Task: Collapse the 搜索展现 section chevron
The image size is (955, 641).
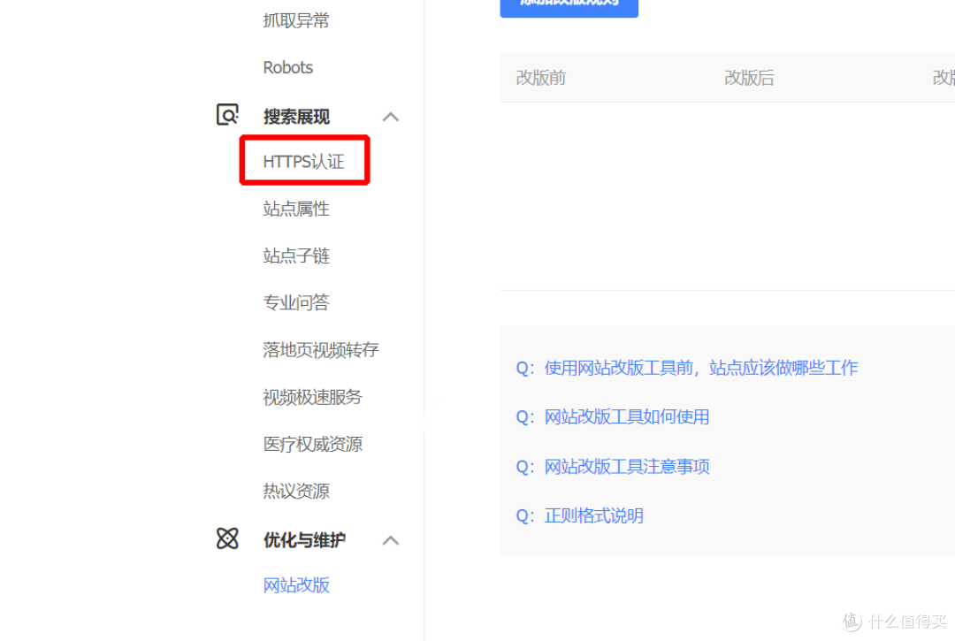Action: 391,116
